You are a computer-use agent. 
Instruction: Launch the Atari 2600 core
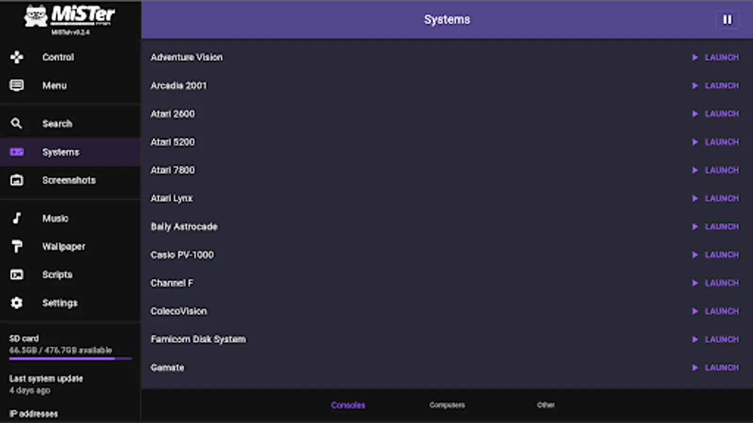click(x=716, y=114)
